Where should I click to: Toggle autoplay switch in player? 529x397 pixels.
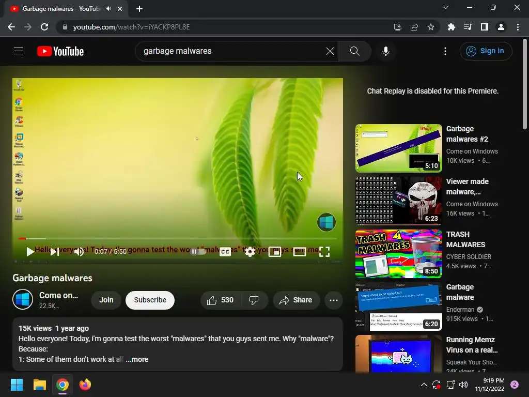[x=198, y=252]
